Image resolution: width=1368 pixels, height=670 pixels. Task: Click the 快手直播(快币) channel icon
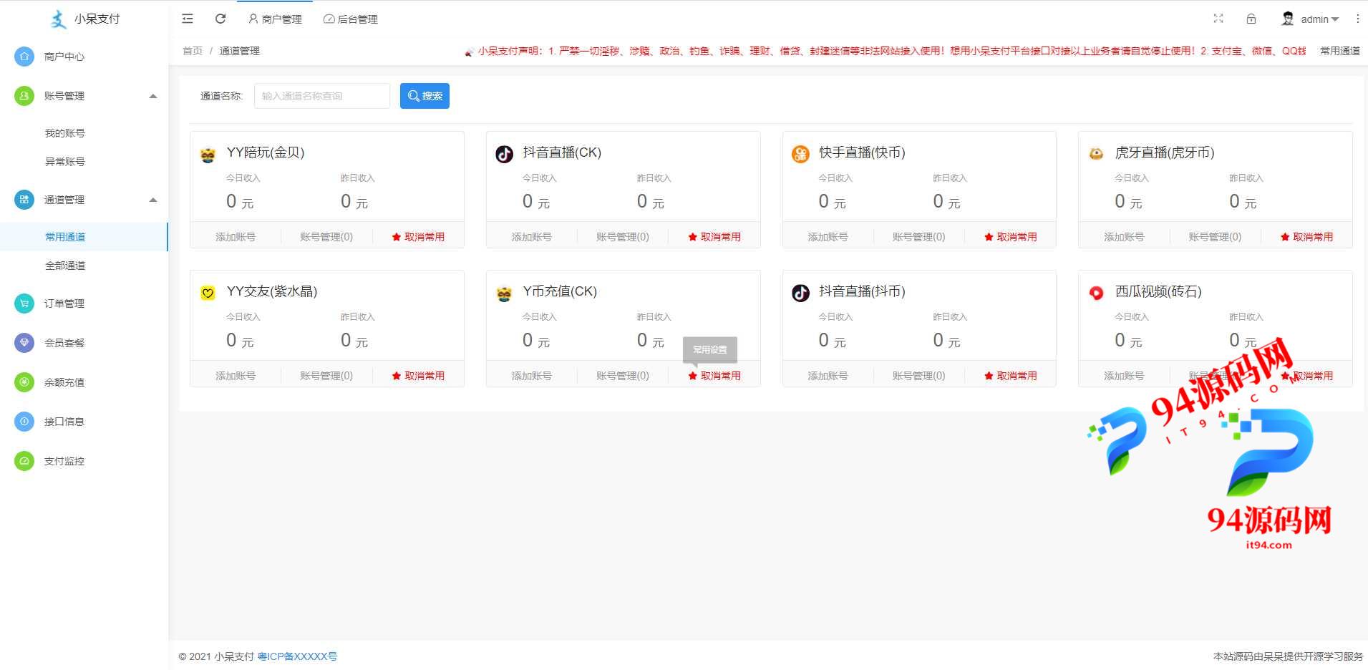tap(800, 154)
